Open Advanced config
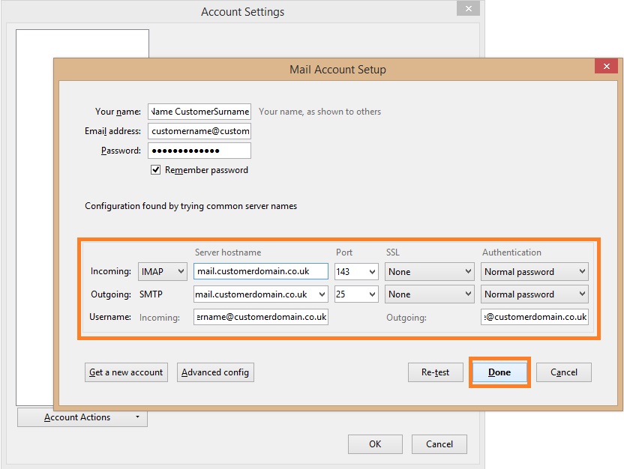 tap(215, 372)
